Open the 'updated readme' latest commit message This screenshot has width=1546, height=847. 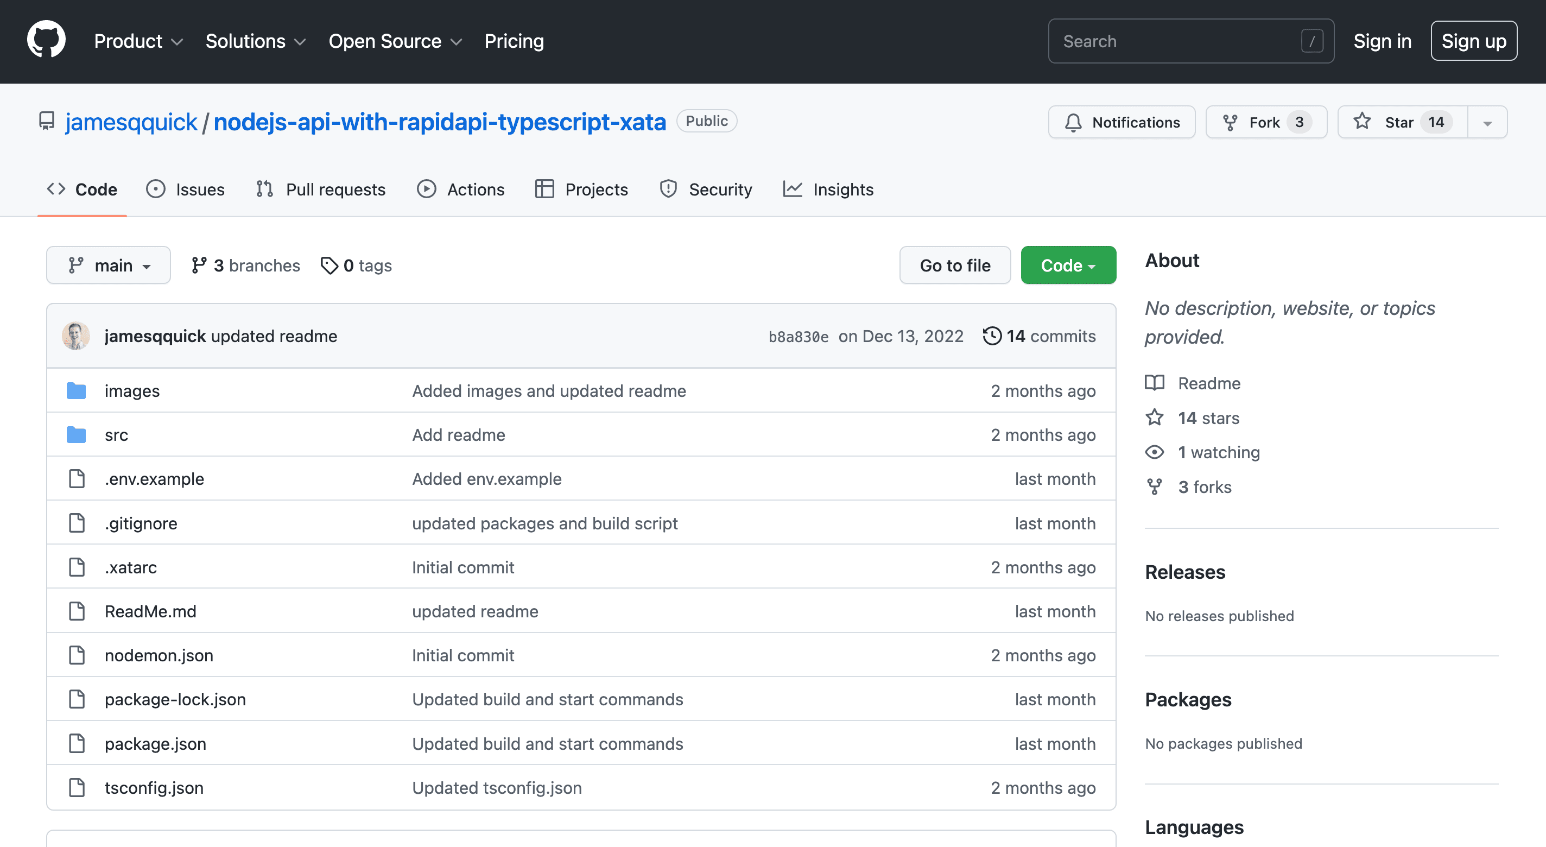pos(274,336)
